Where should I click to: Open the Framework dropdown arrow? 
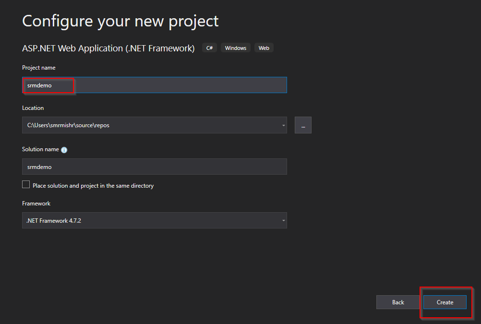click(x=282, y=220)
